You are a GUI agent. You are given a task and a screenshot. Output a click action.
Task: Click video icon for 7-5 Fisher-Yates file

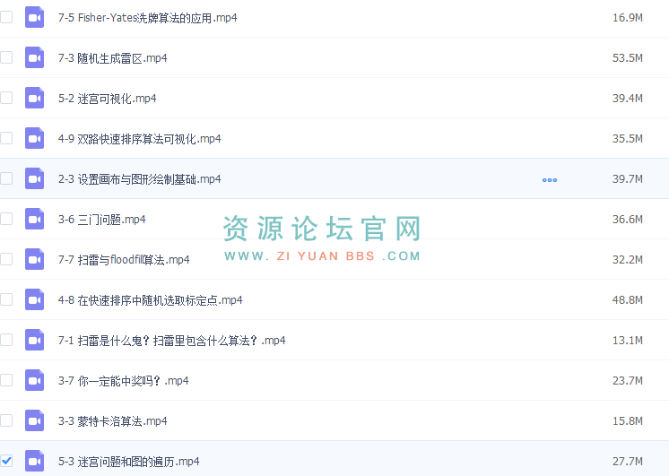pos(35,18)
